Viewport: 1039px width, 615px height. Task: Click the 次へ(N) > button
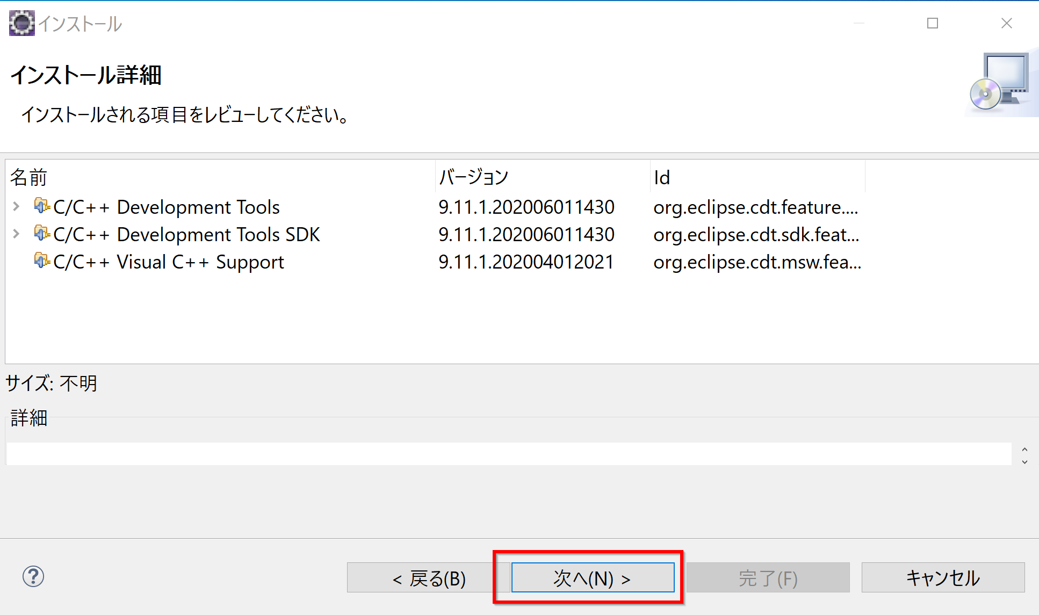pyautogui.click(x=593, y=578)
